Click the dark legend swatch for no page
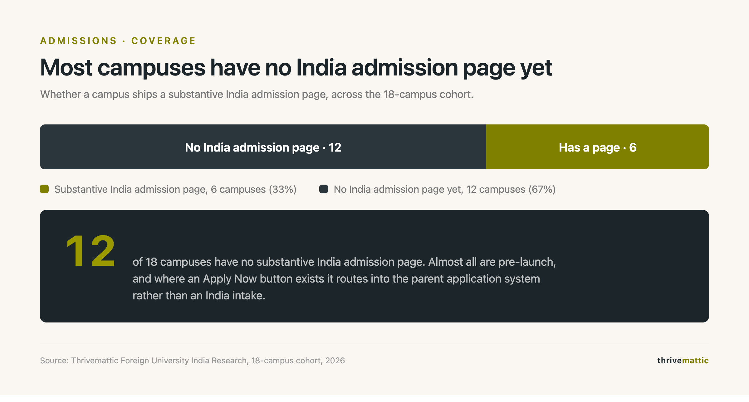The width and height of the screenshot is (749, 402). 324,189
